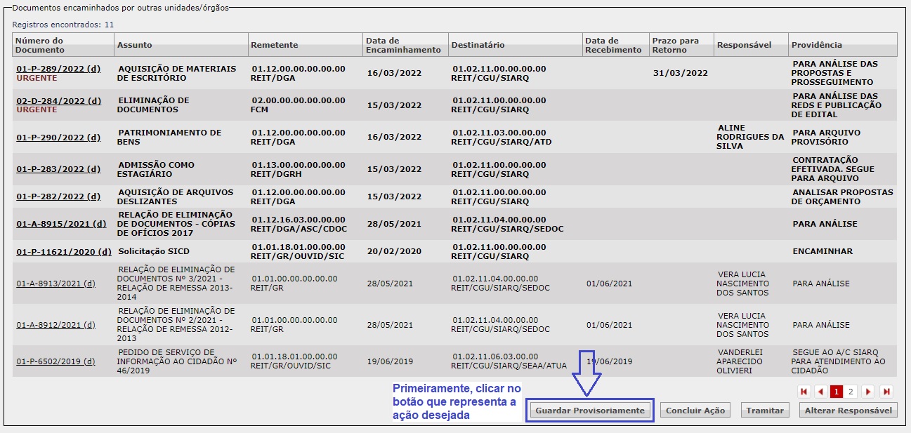
Task: Click deadline date 31/03/2022
Action: 680,73
